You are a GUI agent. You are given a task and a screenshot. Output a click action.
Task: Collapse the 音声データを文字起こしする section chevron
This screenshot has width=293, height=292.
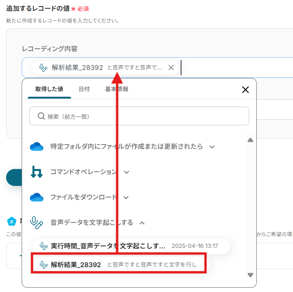click(142, 223)
